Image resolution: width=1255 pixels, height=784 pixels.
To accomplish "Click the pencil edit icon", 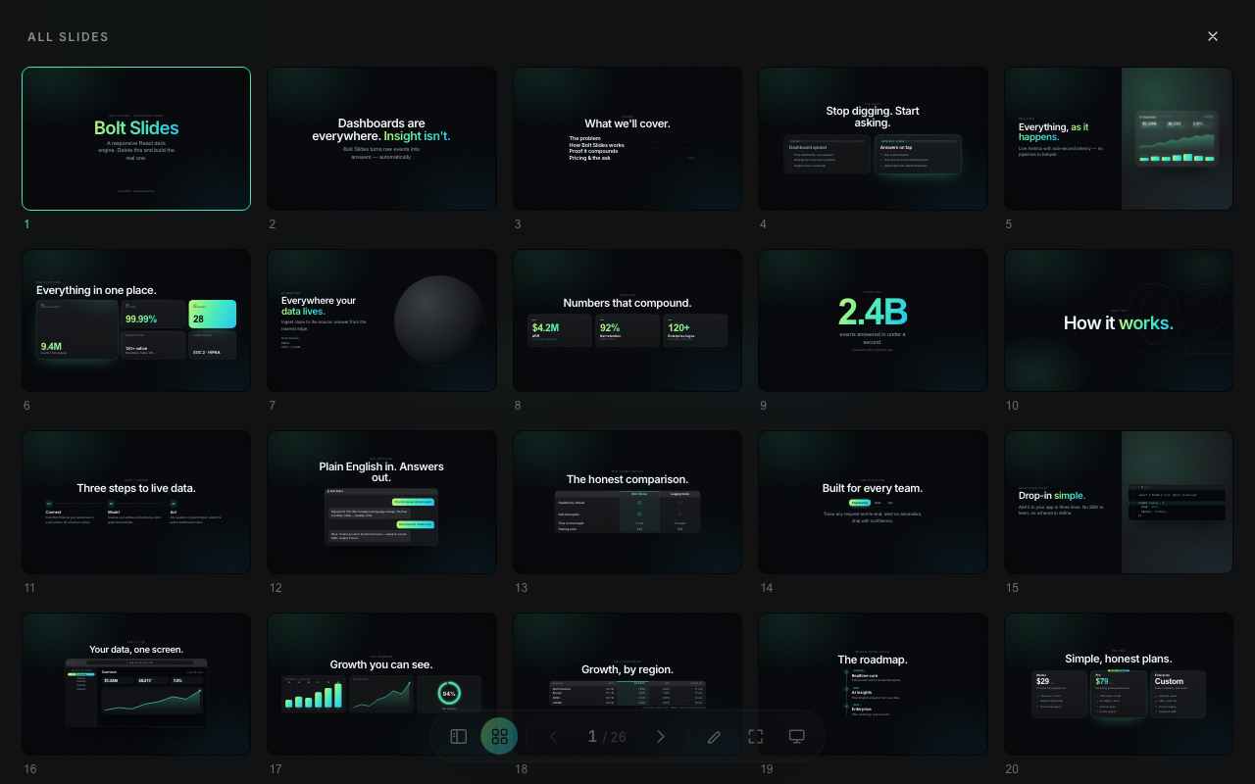I will coord(714,736).
